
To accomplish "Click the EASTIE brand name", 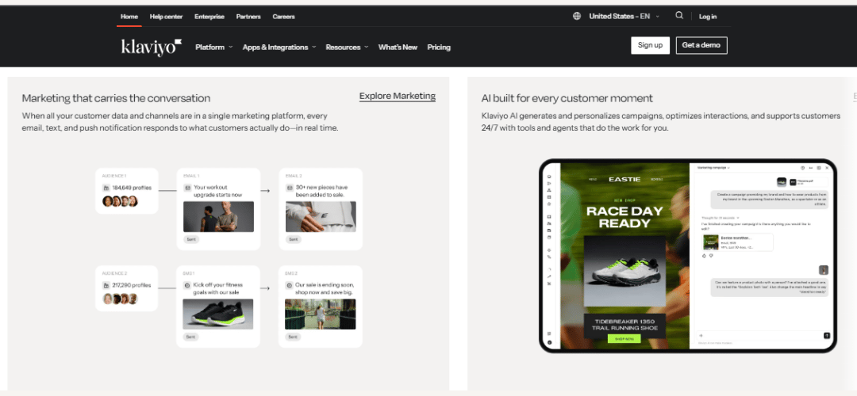I will click(x=624, y=180).
